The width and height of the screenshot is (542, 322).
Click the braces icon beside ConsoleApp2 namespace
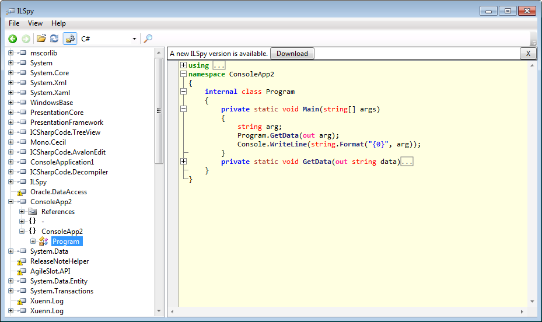[x=33, y=231]
